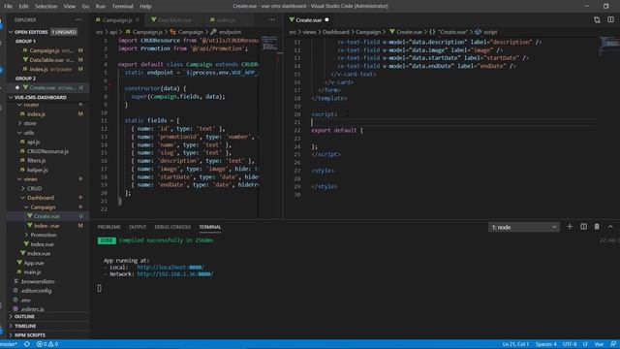Select the Terminal panel tab
The width and height of the screenshot is (620, 349).
pyautogui.click(x=210, y=227)
